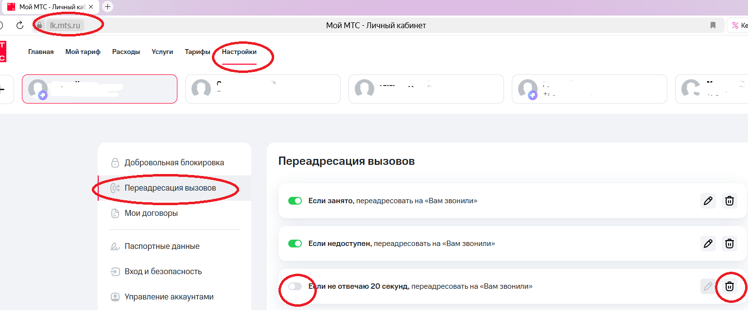
Task: Go to the Главная section
Action: point(41,52)
